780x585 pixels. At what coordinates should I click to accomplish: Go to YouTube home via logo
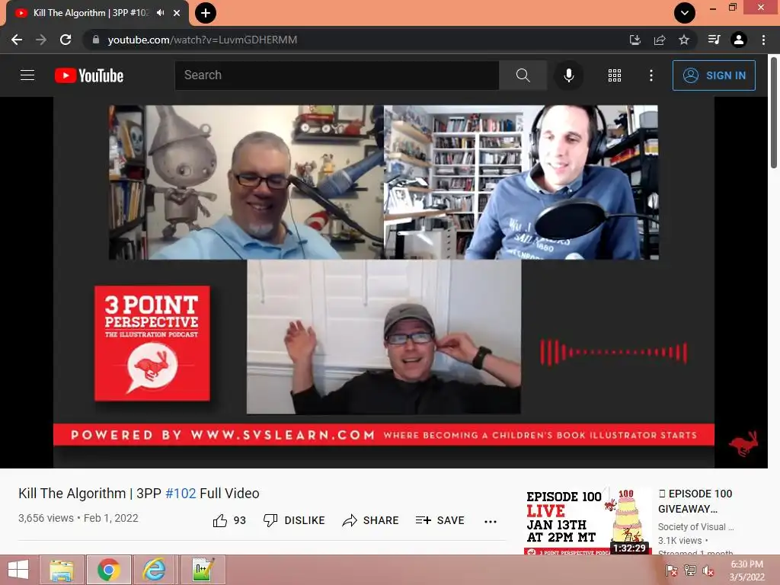[x=89, y=75]
